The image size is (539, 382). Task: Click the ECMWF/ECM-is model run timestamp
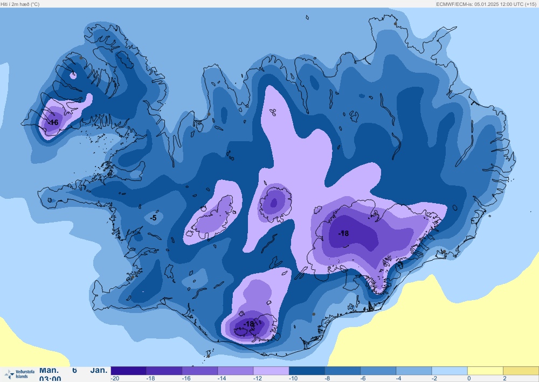click(x=486, y=4)
